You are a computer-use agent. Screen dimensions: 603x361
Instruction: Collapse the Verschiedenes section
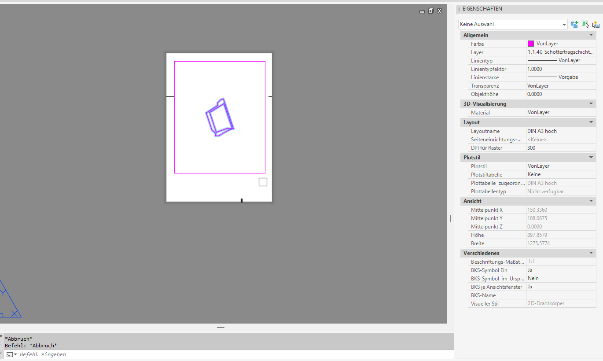pos(591,253)
